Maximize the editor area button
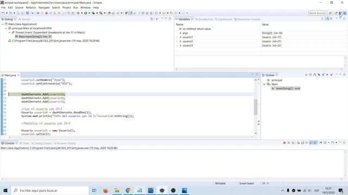The image size is (348, 195). point(257,75)
